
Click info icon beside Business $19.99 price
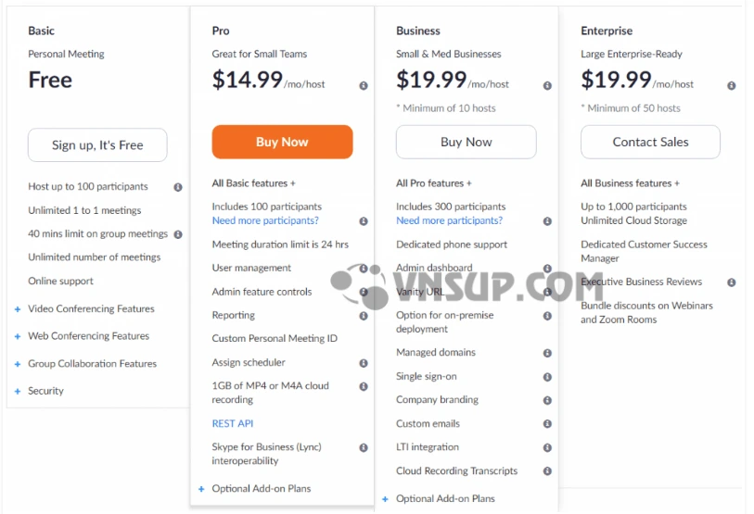click(x=547, y=85)
